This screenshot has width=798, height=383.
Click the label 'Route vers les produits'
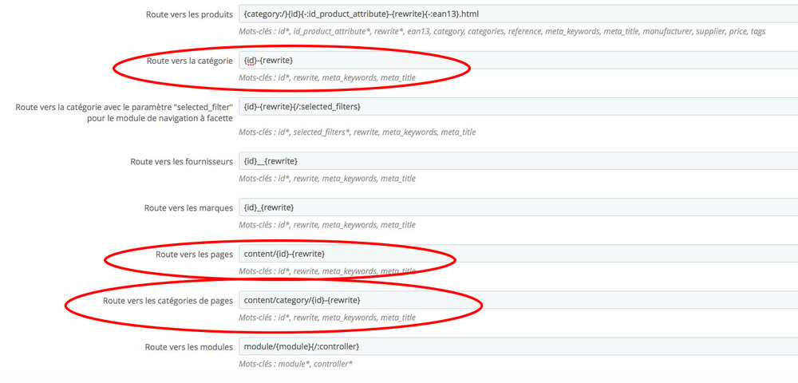tap(189, 14)
